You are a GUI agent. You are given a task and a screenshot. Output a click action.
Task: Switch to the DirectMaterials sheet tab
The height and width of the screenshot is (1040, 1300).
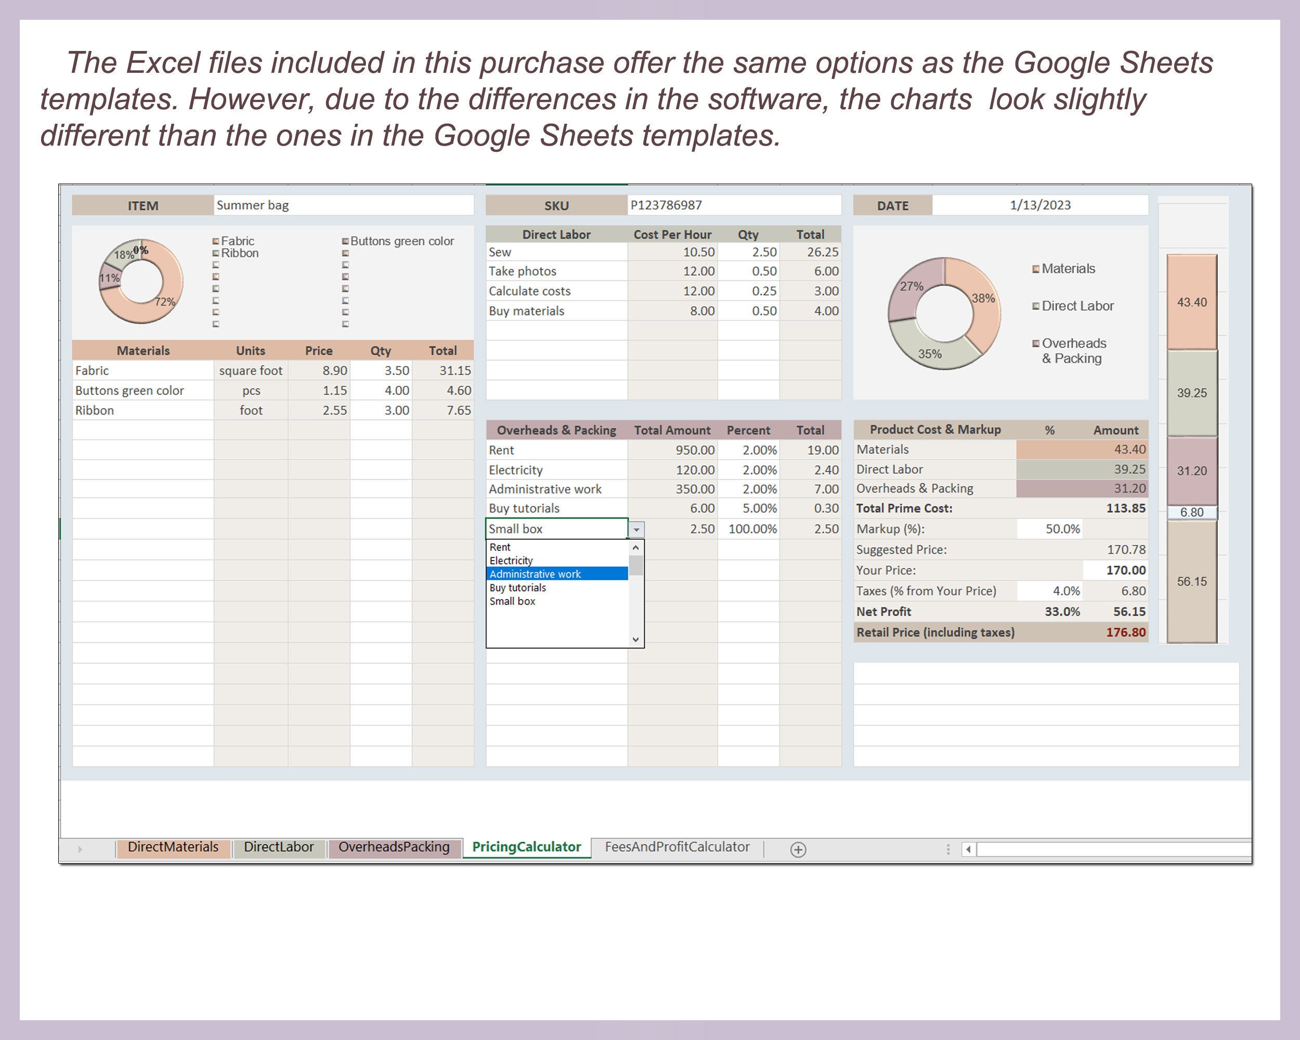(173, 847)
